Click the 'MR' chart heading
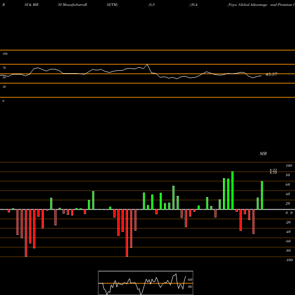 263,153
